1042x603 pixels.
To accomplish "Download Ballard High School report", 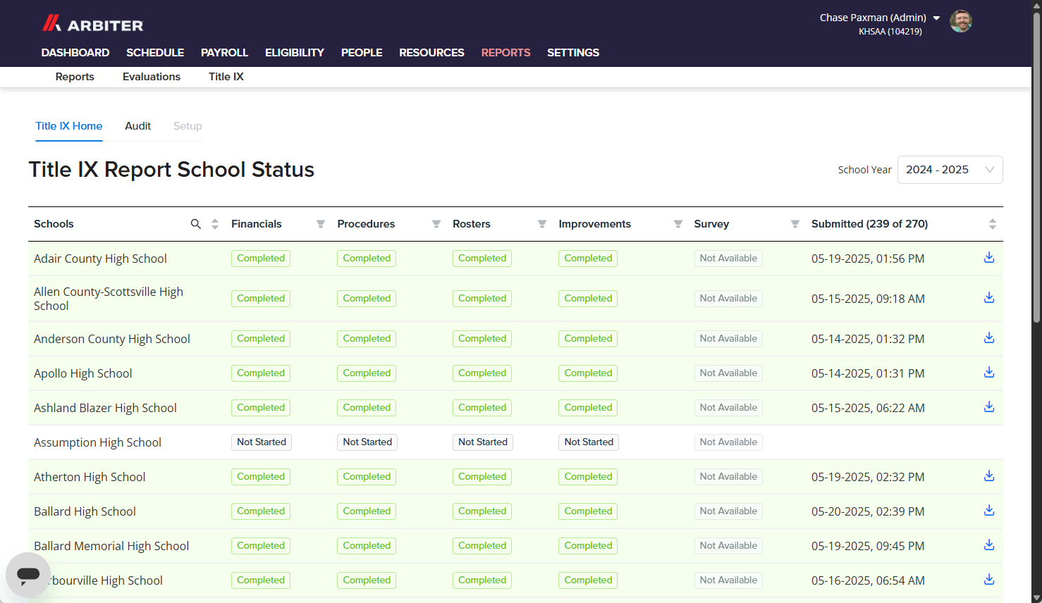I will tap(989, 511).
